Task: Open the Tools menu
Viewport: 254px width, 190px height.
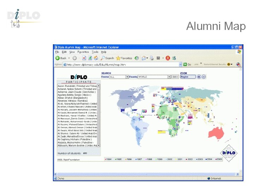Action: click(x=95, y=52)
